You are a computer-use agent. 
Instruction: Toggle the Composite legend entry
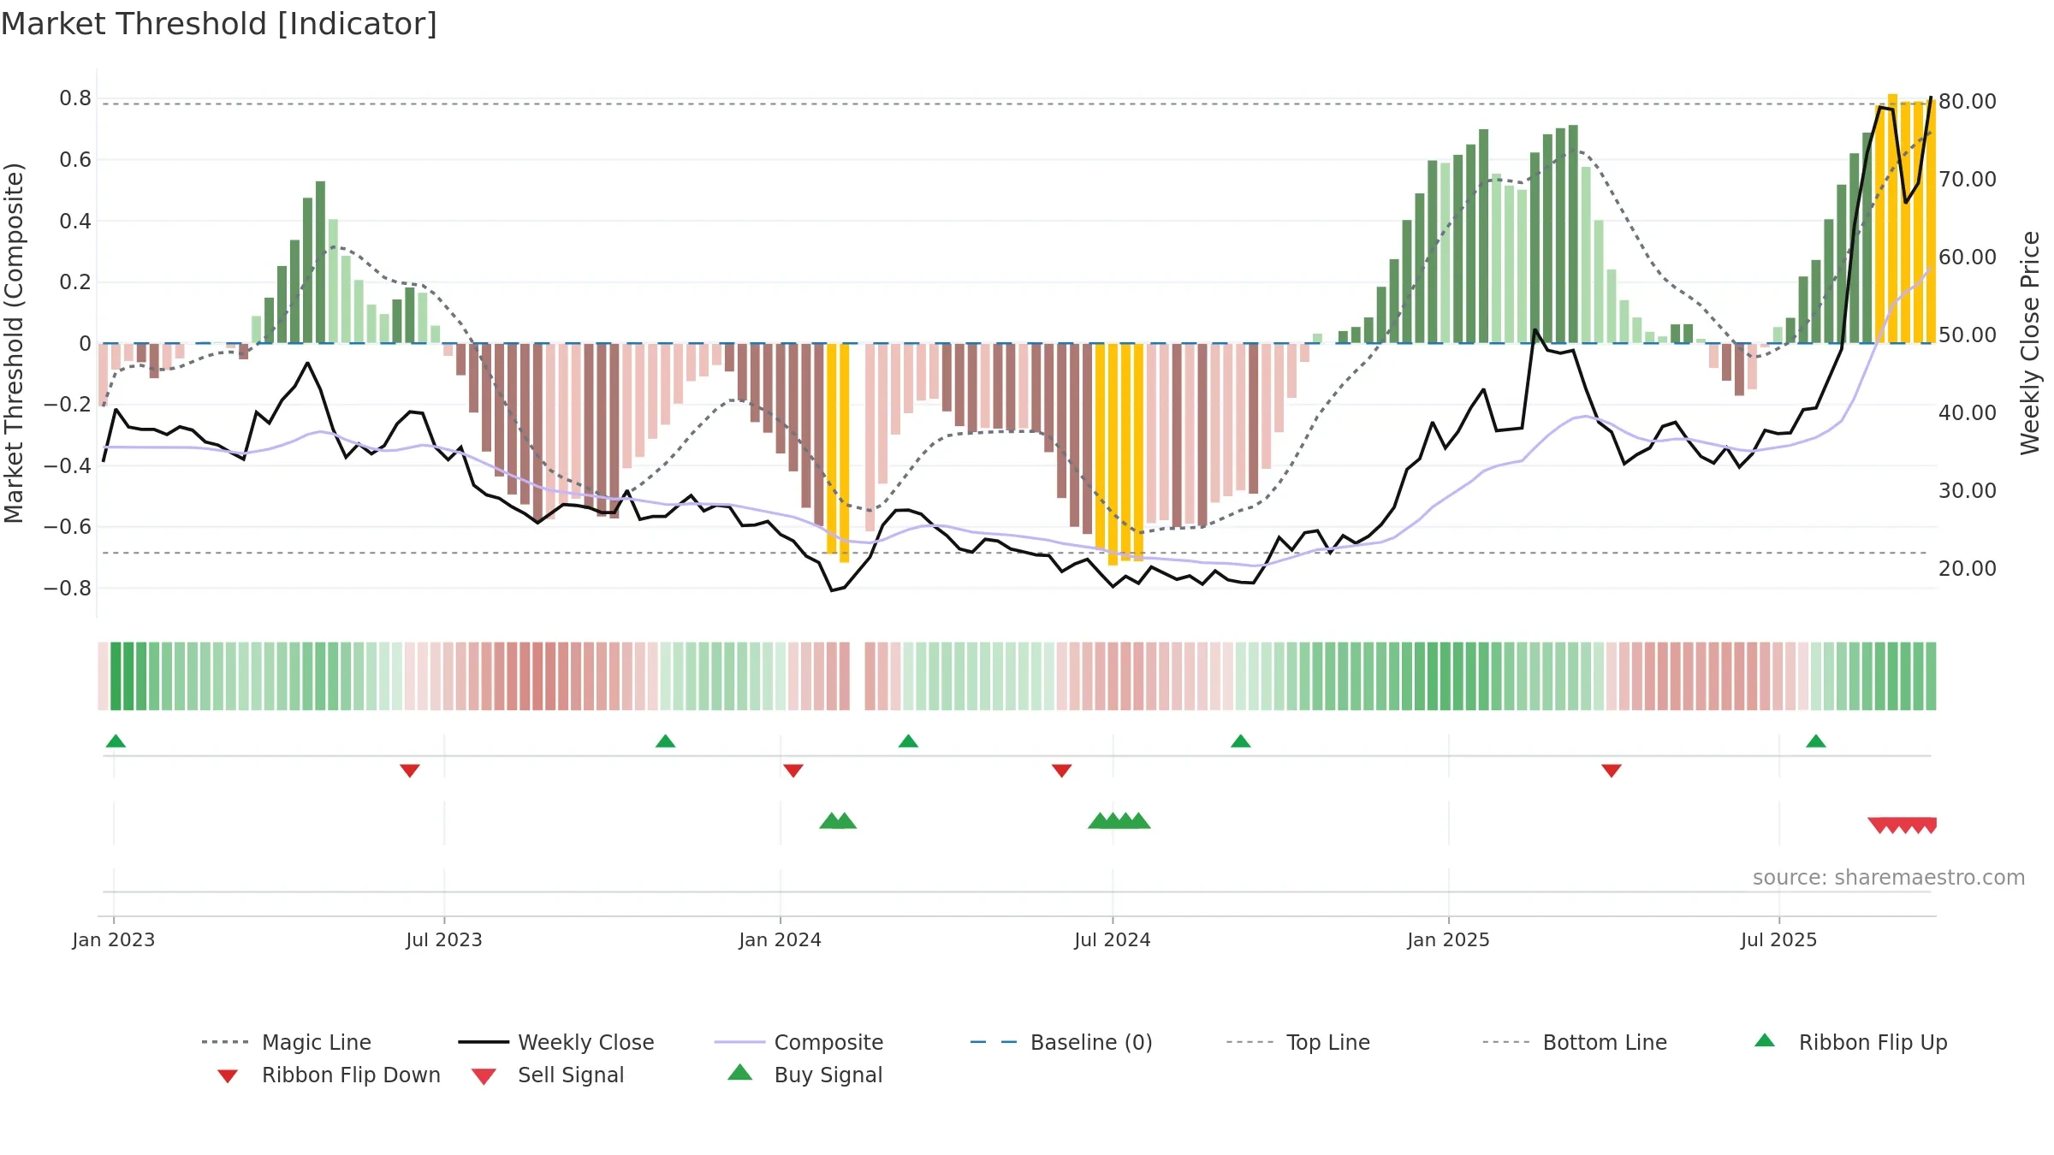(798, 1042)
